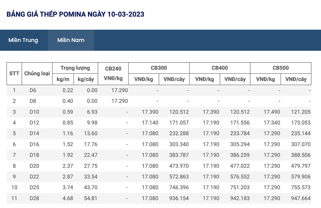Click the 0.22 kg/m value for D6

pyautogui.click(x=68, y=90)
